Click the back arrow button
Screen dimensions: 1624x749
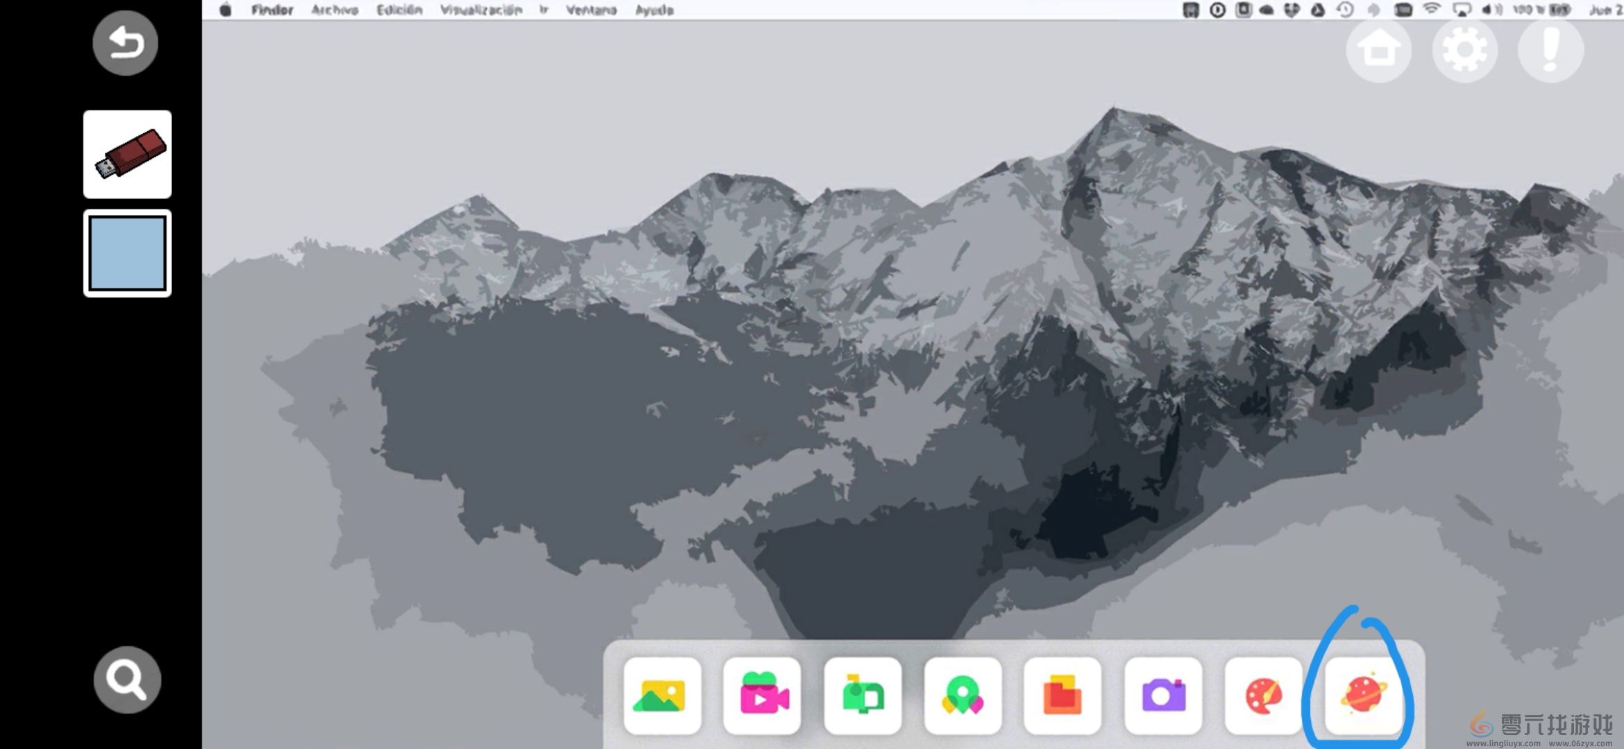click(x=126, y=43)
